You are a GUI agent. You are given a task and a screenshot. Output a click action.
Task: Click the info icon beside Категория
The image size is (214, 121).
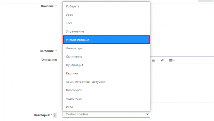coord(55,115)
